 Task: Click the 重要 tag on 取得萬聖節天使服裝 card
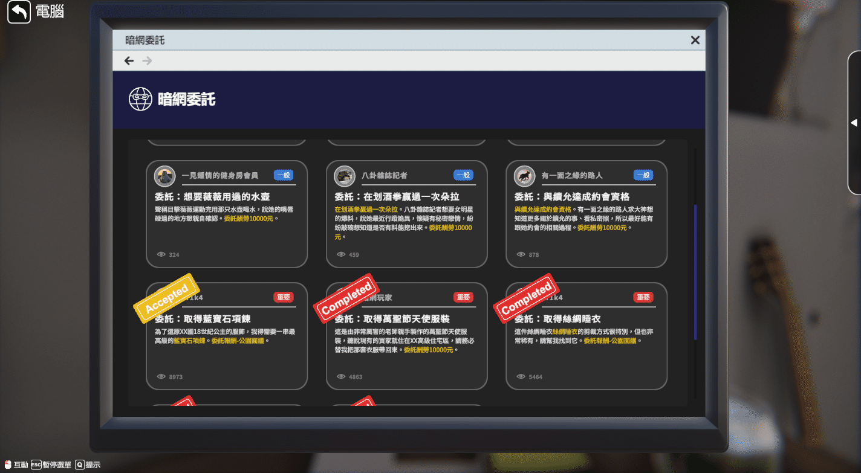click(x=464, y=297)
